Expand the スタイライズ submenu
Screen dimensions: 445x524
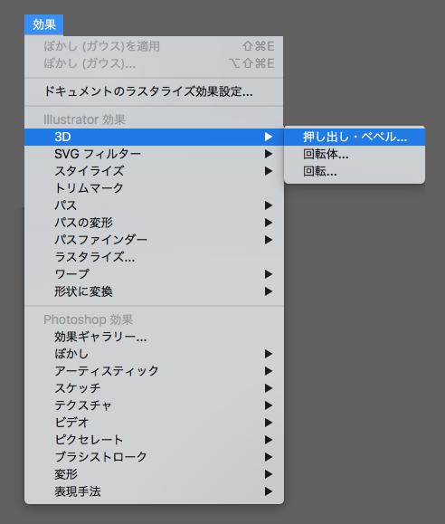click(154, 171)
